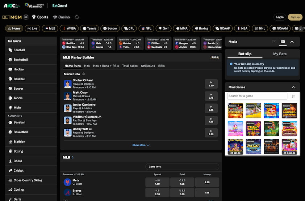This screenshot has height=201, width=305.
Task: Select the Soccer pill in top bar
Action: click(x=110, y=28)
